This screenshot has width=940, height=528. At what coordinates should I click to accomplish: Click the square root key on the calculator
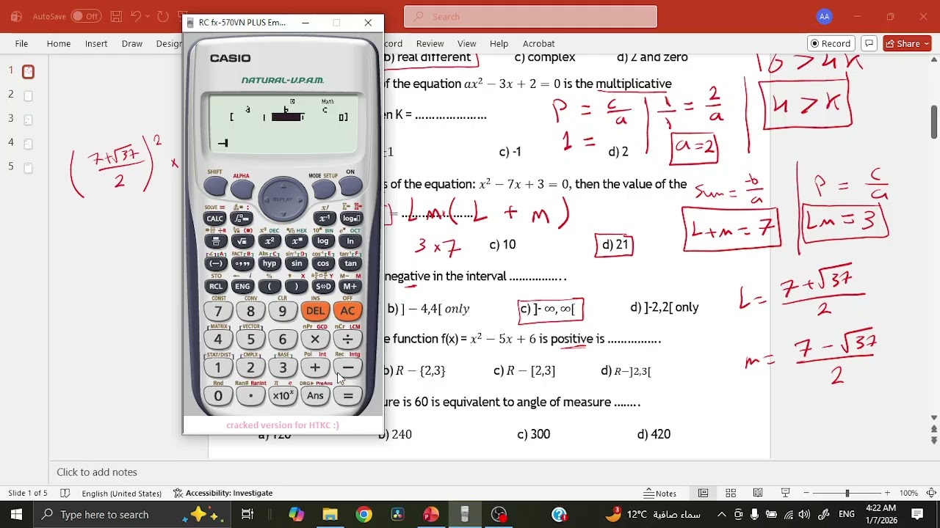click(x=242, y=241)
